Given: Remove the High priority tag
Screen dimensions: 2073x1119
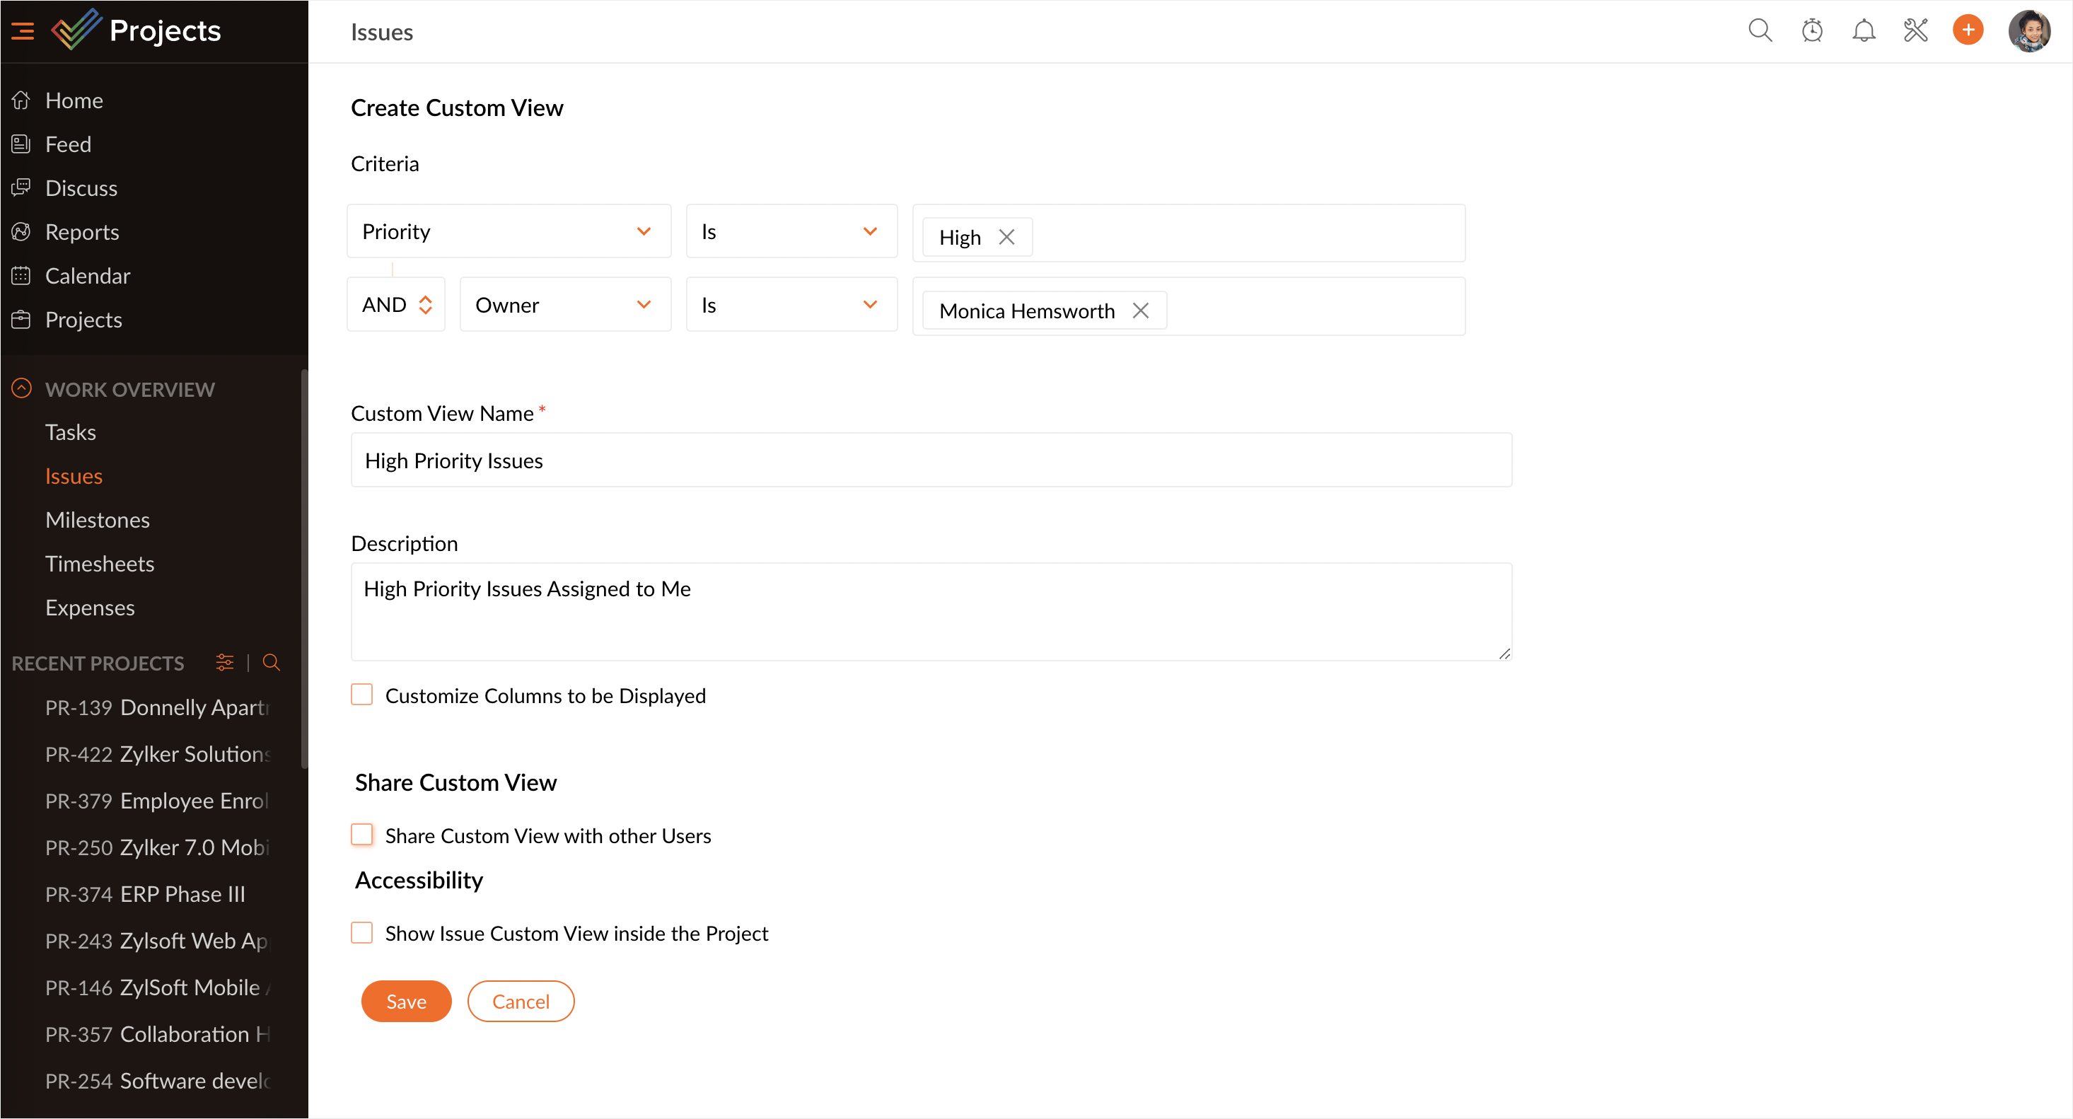Looking at the screenshot, I should [1006, 237].
